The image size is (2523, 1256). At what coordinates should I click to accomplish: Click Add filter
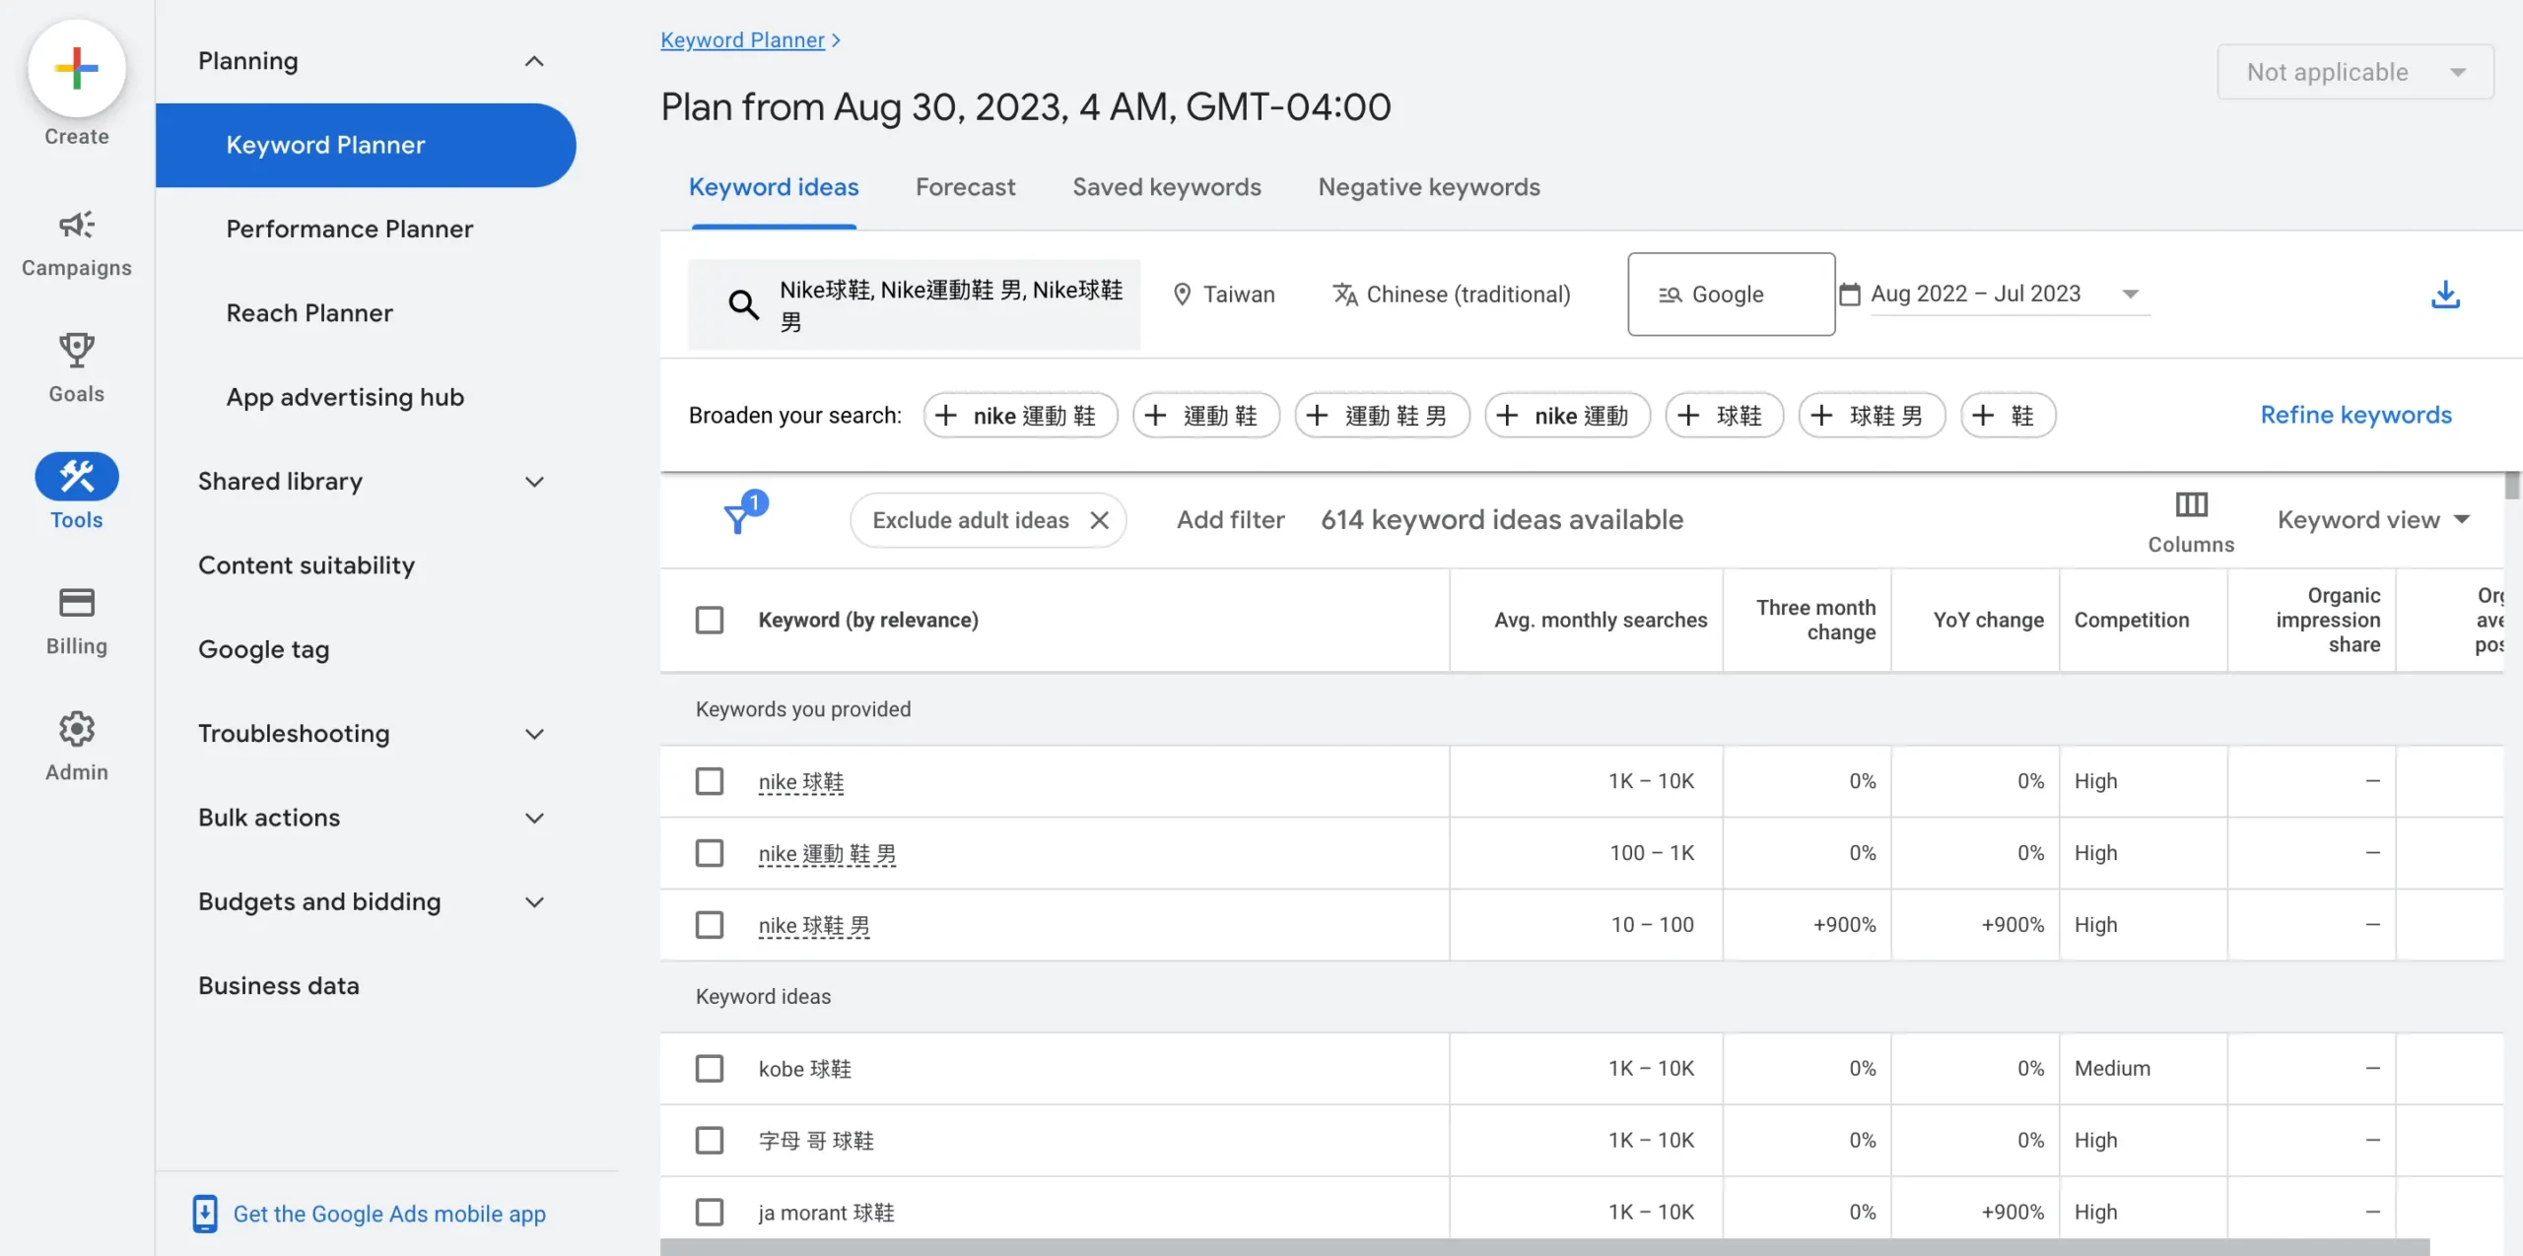point(1230,520)
